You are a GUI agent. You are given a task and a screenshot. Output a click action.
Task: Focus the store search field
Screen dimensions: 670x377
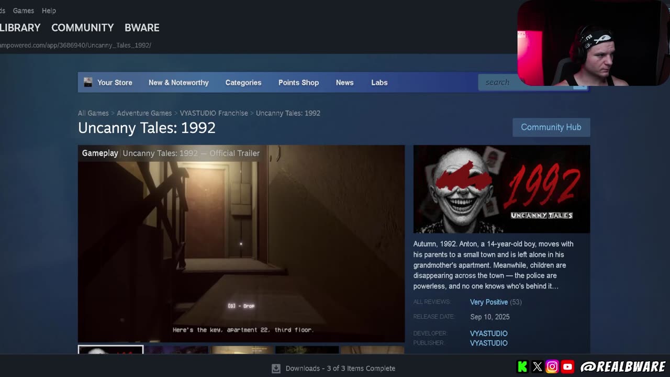click(x=525, y=82)
